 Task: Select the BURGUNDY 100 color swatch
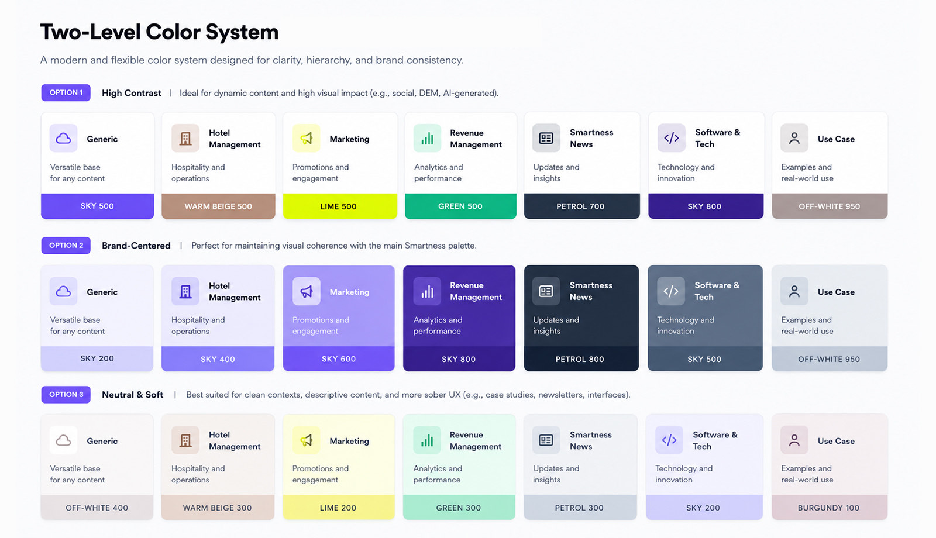point(830,508)
